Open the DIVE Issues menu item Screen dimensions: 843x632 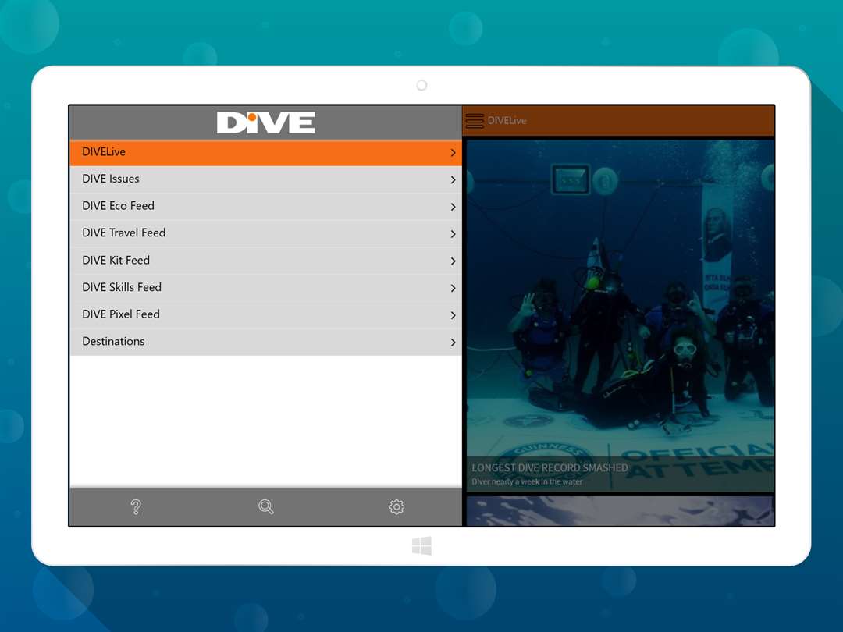[x=265, y=179]
